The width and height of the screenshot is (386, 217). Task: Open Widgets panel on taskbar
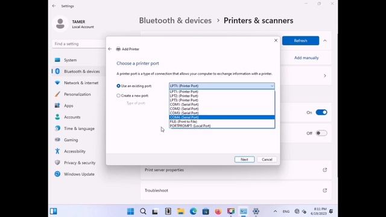pyautogui.click(x=54, y=211)
